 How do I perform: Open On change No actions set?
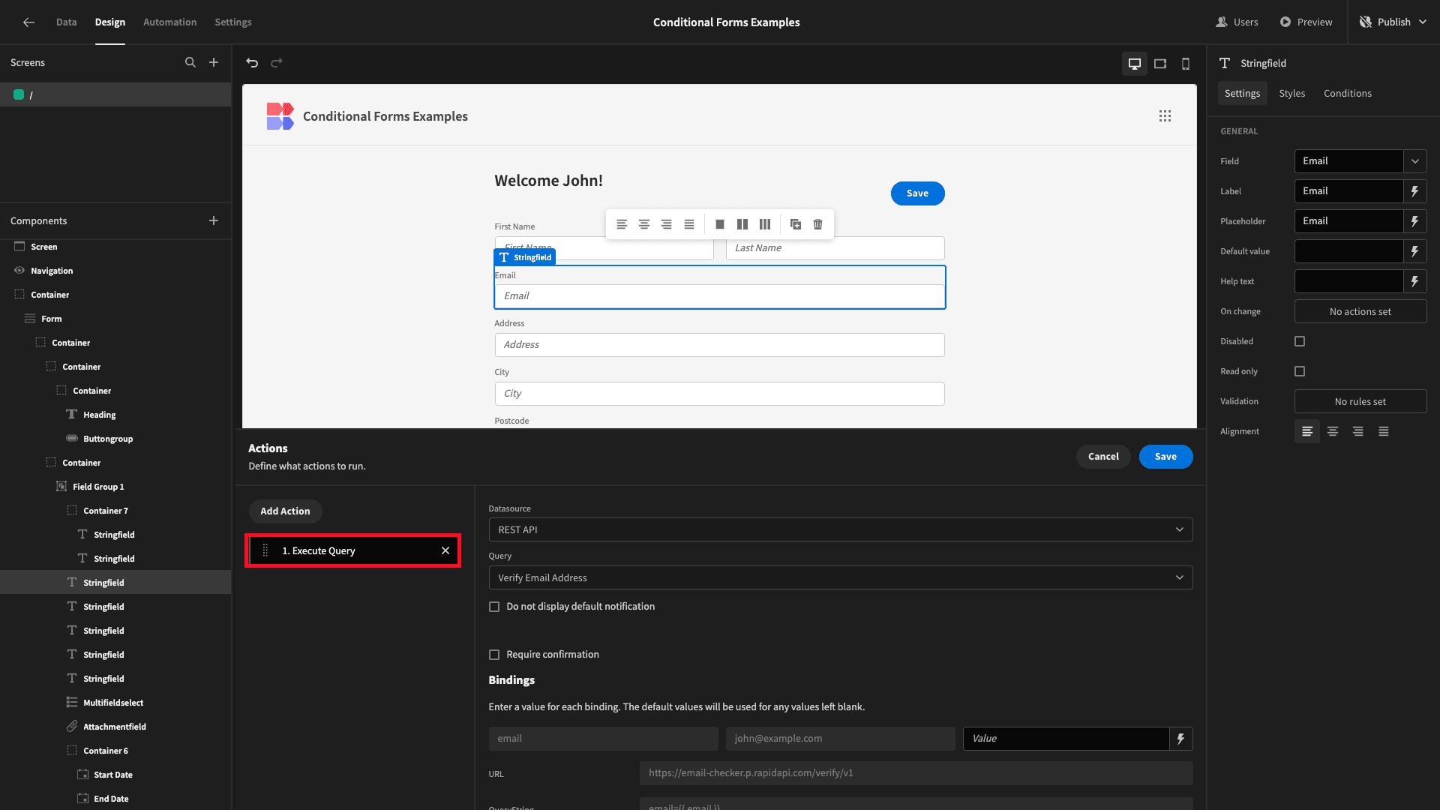point(1360,311)
